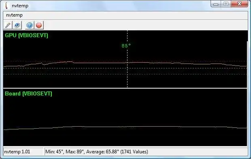
Task: Click the red record stop icon
Action: click(x=39, y=25)
